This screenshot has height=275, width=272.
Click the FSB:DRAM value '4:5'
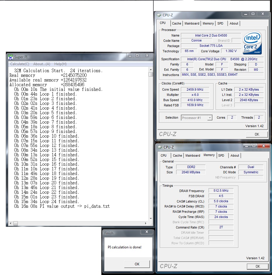(x=221, y=196)
